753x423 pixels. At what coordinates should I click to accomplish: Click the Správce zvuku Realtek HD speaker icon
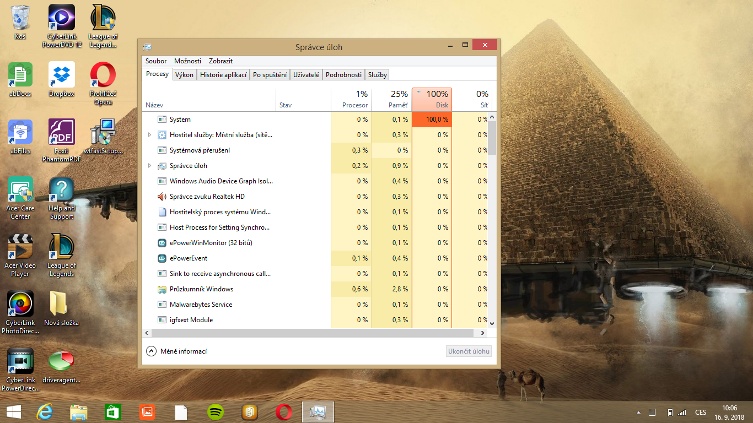(162, 197)
